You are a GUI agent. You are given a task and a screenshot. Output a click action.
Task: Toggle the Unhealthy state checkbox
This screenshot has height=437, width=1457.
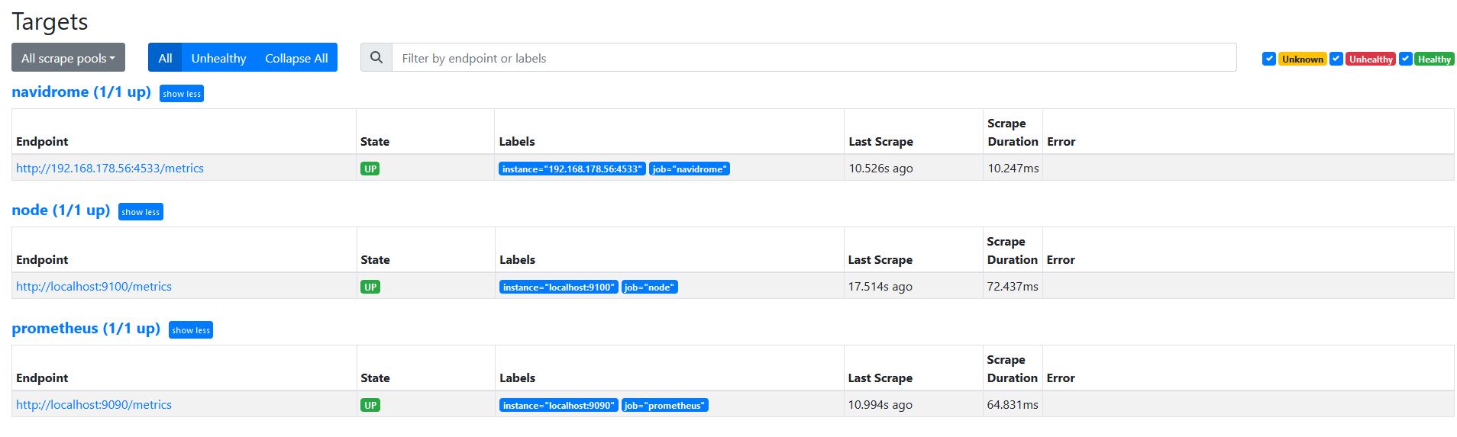(1336, 59)
